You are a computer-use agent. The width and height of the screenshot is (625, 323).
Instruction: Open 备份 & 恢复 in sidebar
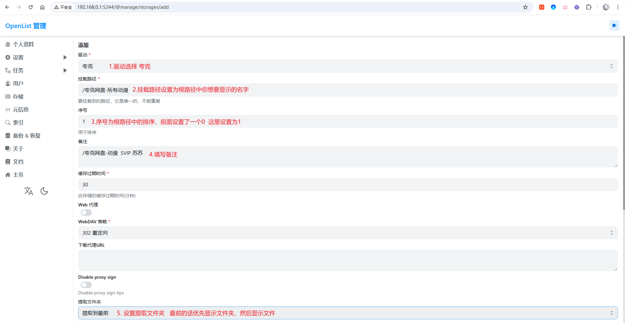pos(27,136)
